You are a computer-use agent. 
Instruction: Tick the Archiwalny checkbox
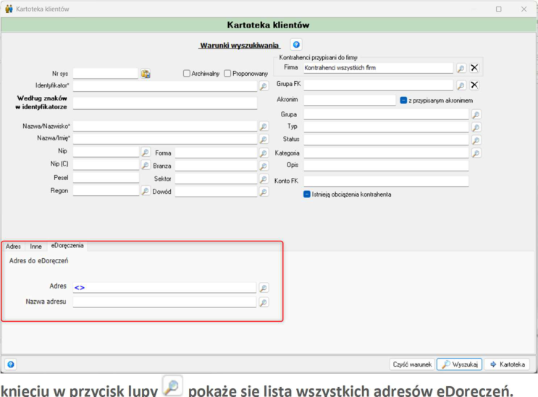pyautogui.click(x=187, y=73)
